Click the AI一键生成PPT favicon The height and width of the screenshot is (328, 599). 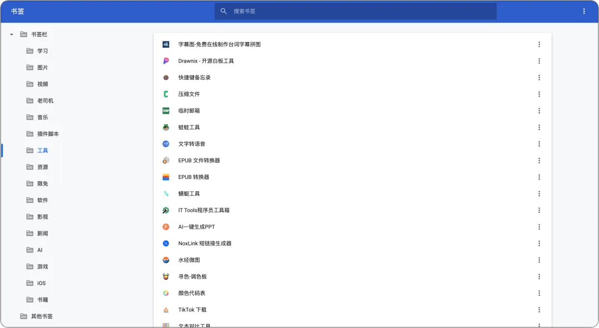(x=166, y=227)
